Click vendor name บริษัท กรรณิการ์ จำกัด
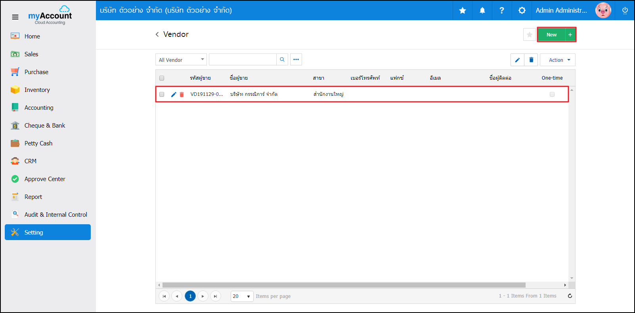Viewport: 635px width, 313px height. (x=254, y=94)
